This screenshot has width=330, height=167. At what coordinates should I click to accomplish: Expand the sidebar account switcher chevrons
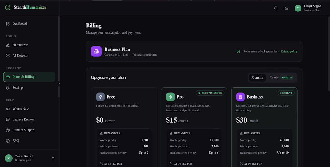[x=53, y=158]
